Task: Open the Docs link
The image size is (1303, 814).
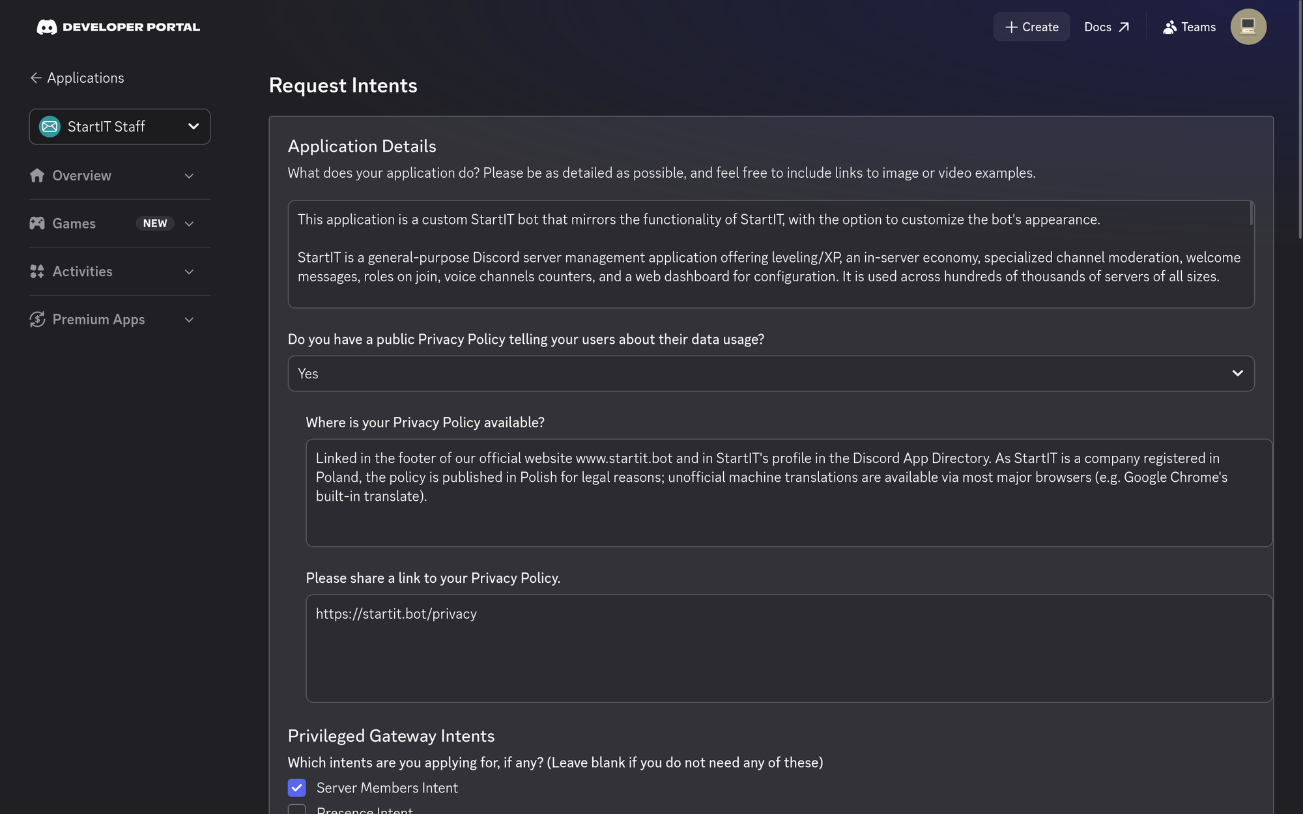Action: pyautogui.click(x=1106, y=27)
